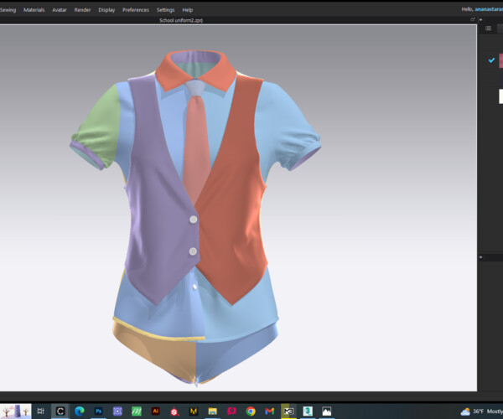The image size is (503, 419).
Task: Open the pink chat app in the taskbar
Action: pos(231,411)
